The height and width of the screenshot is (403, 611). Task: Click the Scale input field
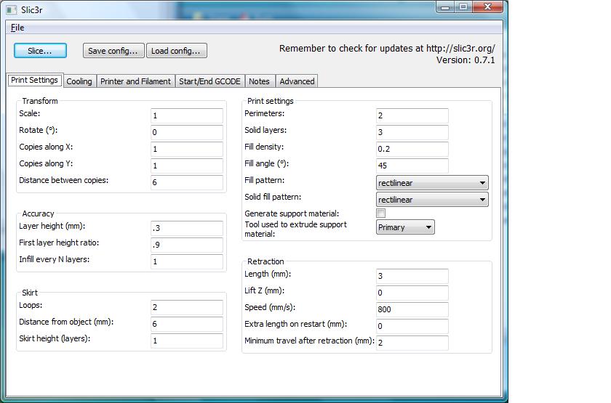(187, 116)
